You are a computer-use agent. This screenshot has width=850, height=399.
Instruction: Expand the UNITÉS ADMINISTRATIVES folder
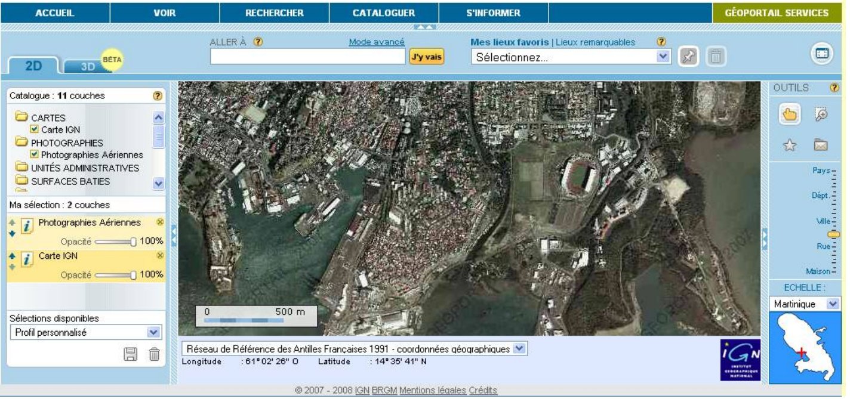tap(77, 168)
